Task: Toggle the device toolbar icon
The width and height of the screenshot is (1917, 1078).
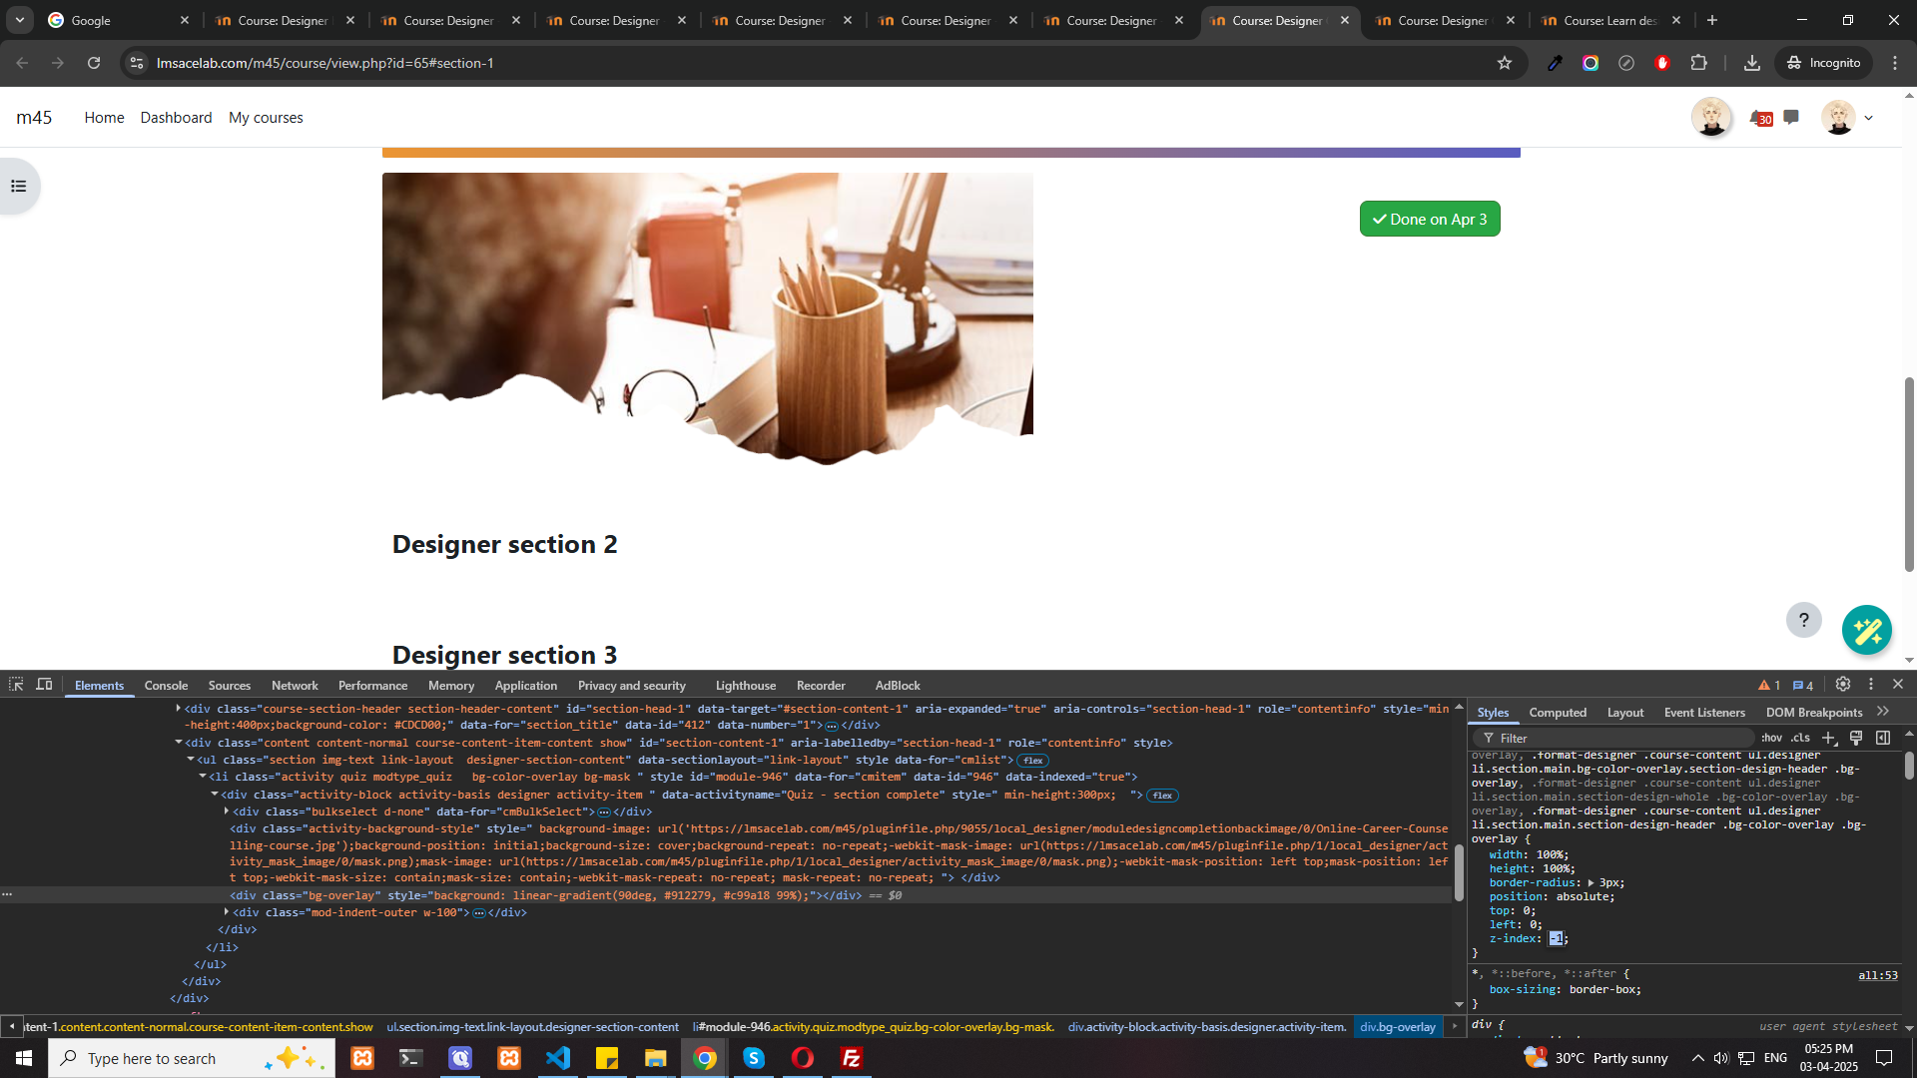Action: [x=44, y=685]
